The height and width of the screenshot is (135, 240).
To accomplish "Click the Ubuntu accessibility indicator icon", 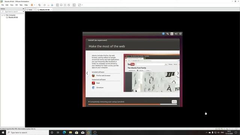I will (x=163, y=34).
